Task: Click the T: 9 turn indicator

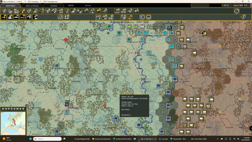Action: tap(247, 5)
